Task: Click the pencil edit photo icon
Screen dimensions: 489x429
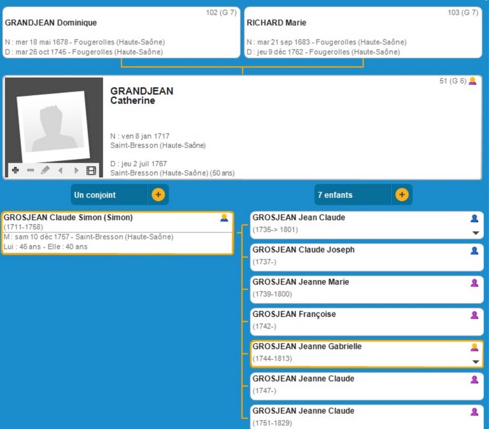Action: [x=45, y=171]
